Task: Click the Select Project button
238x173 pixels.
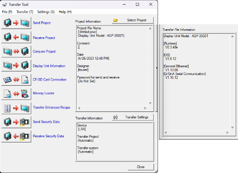Action: click(133, 20)
